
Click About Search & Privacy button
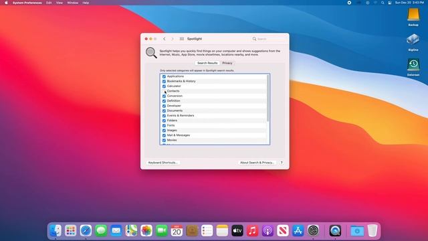pyautogui.click(x=257, y=163)
